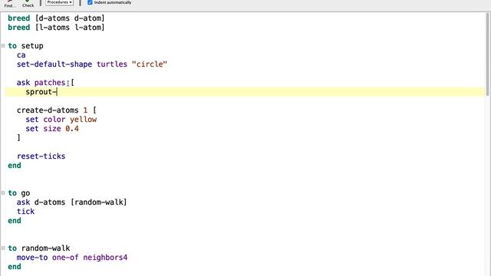Click the 'end' keyword closing the go procedure
Viewport: 491px width, 276px height.
[15, 221]
